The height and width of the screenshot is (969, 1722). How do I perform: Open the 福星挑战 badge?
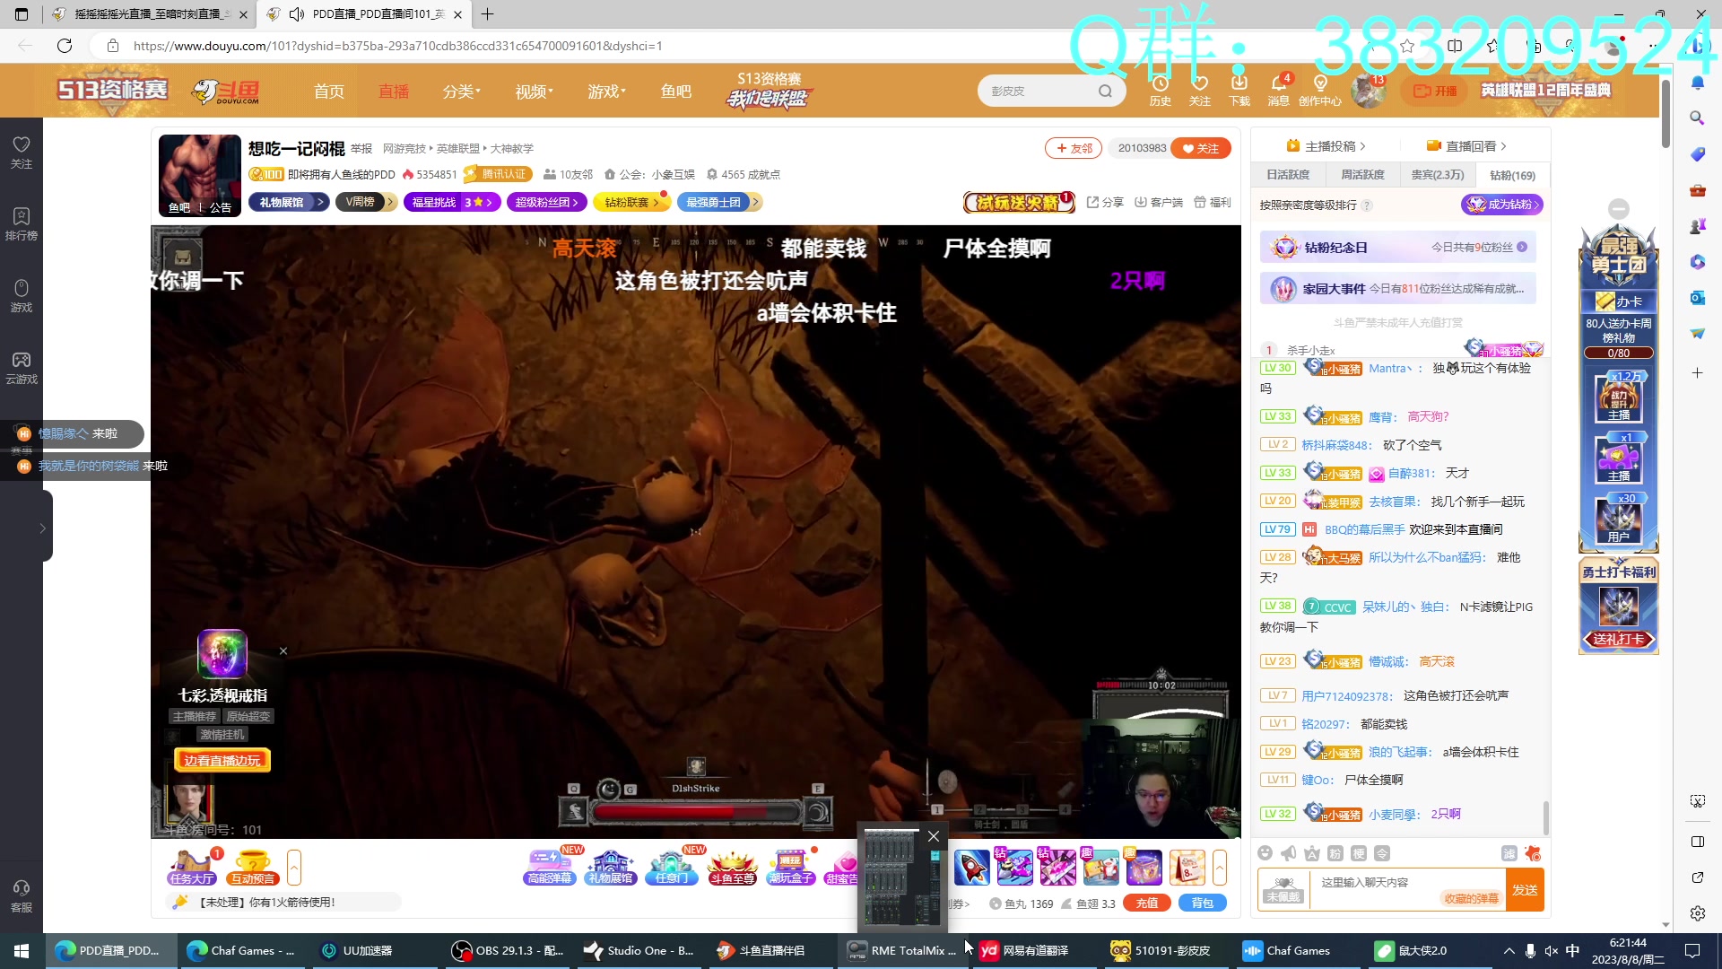(x=452, y=202)
